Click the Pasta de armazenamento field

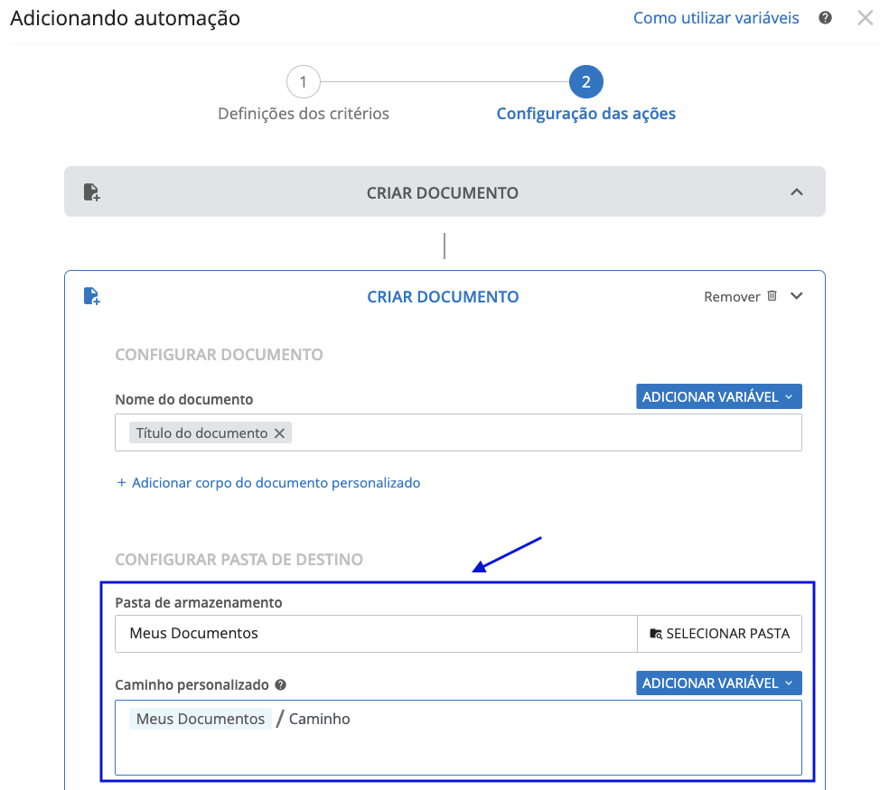(x=375, y=634)
